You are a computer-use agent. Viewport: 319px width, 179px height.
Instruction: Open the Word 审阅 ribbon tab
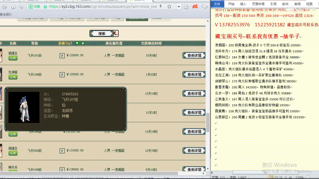(297, 4)
